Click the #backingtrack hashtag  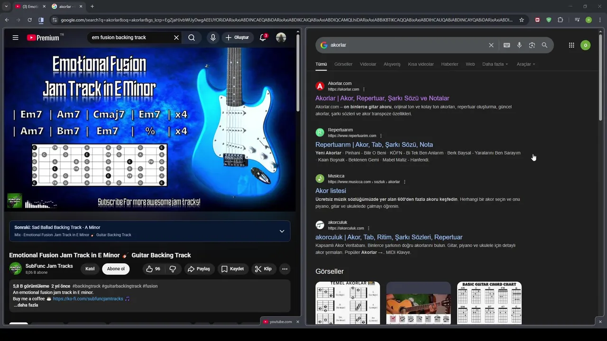coord(86,286)
